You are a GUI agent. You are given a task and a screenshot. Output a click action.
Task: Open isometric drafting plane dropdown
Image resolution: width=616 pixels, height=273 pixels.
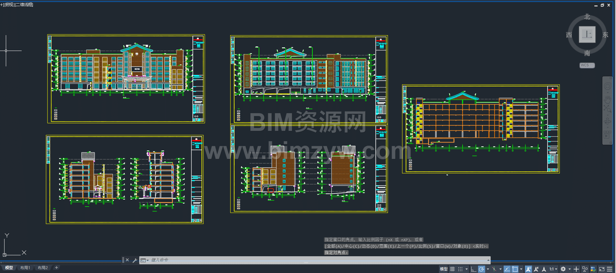[x=500, y=269]
